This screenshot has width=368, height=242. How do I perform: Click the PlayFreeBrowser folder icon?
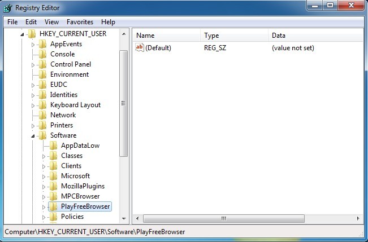click(x=54, y=206)
